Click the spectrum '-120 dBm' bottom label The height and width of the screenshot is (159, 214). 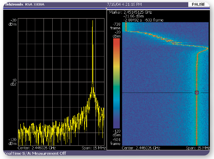tap(12, 142)
